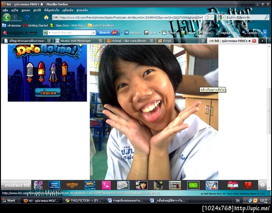Open the Detonation game icon in bar
The height and width of the screenshot is (213, 272).
point(90,185)
